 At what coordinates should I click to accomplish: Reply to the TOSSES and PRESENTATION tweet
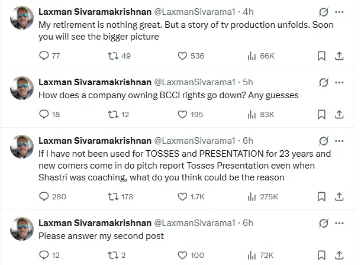tap(44, 196)
